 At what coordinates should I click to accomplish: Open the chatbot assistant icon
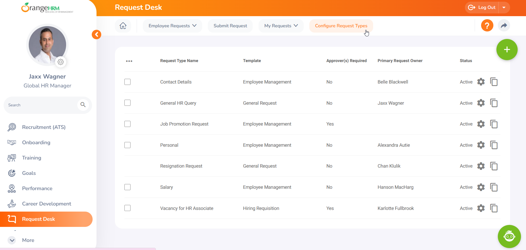click(x=509, y=236)
